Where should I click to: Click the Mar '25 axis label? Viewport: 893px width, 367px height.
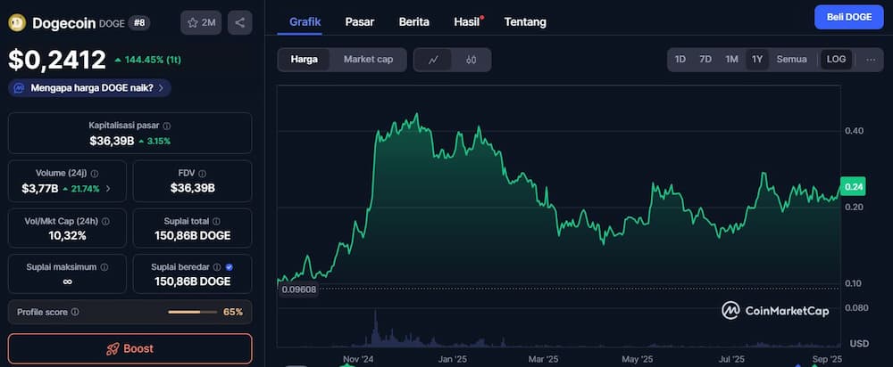(544, 359)
